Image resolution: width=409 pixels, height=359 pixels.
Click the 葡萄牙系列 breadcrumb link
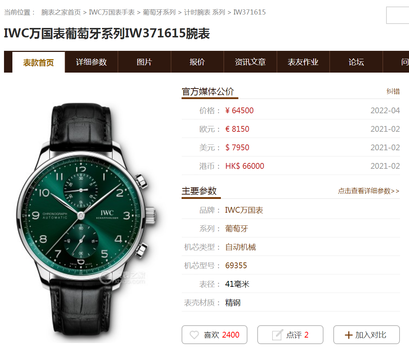(159, 12)
